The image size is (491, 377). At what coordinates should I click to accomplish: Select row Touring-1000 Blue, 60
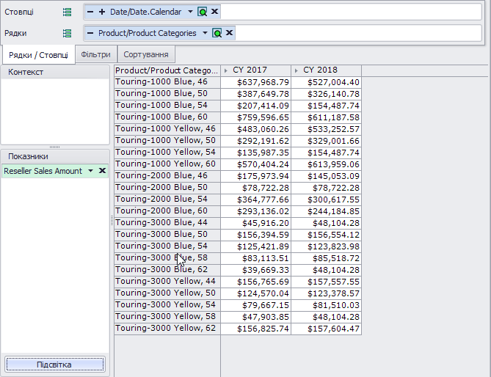click(167, 117)
